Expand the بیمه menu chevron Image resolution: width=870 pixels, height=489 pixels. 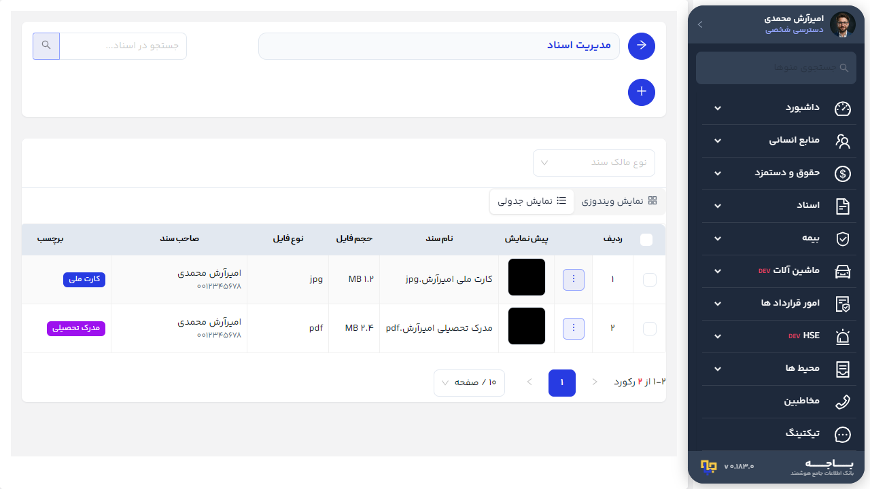[x=718, y=239]
